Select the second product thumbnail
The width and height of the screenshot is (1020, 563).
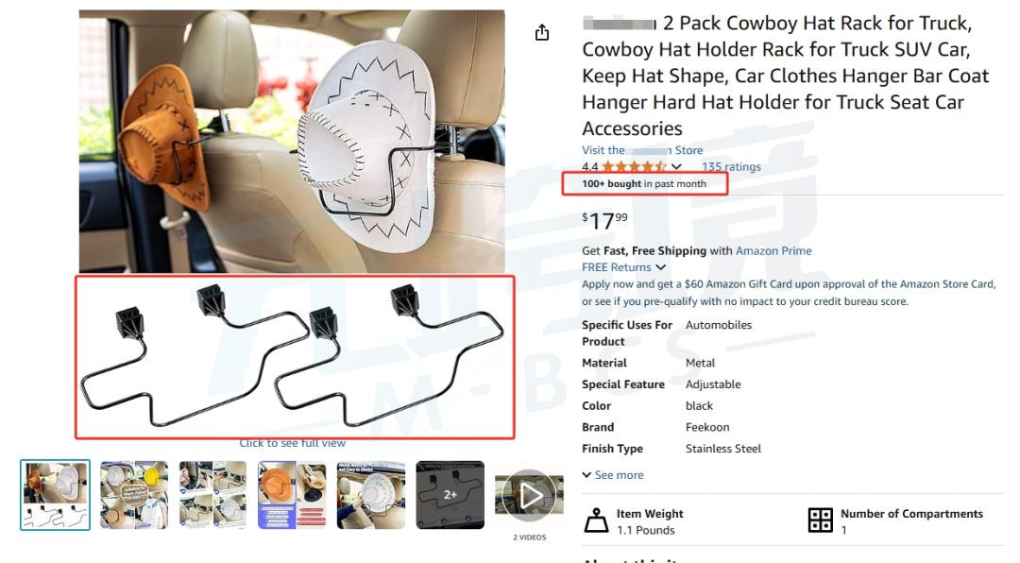pos(134,495)
